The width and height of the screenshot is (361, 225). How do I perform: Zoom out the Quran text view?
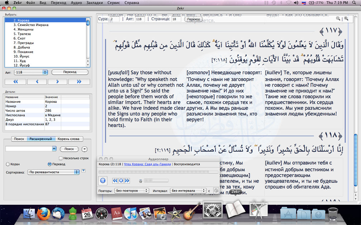coord(338,19)
